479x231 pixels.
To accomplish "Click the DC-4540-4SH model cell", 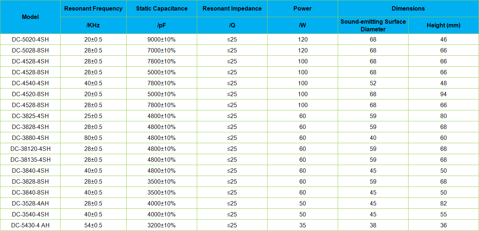I will coord(30,83).
